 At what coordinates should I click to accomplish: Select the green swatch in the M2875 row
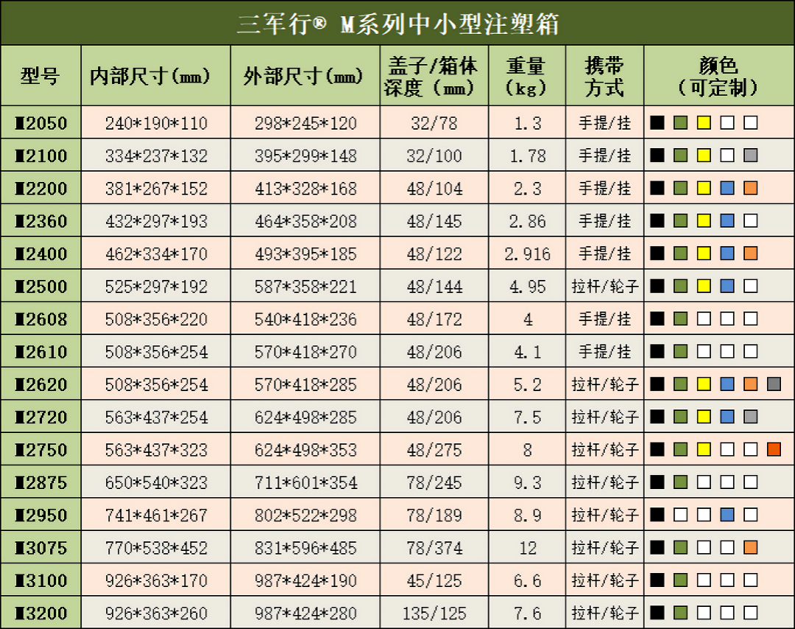point(680,482)
